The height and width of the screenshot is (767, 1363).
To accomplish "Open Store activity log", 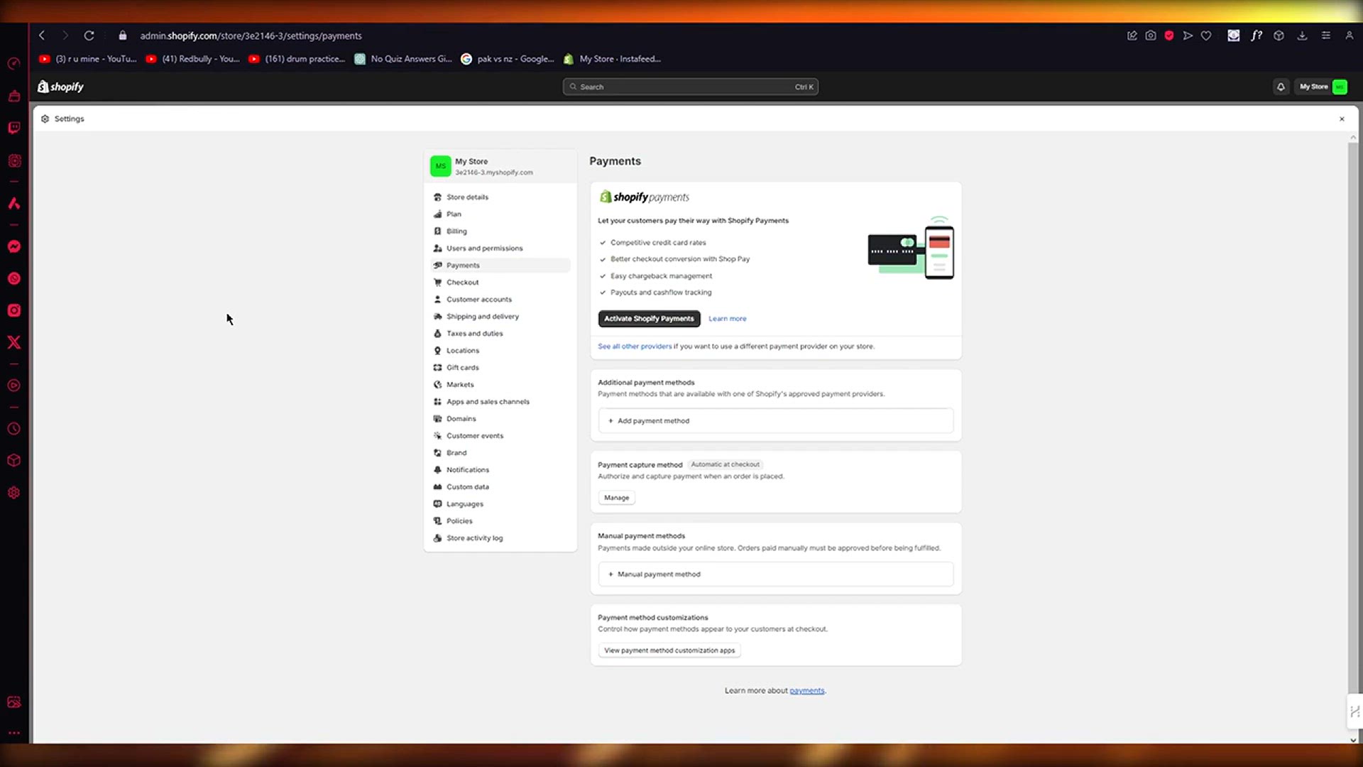I will click(500, 538).
